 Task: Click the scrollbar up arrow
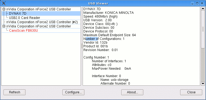203,9
